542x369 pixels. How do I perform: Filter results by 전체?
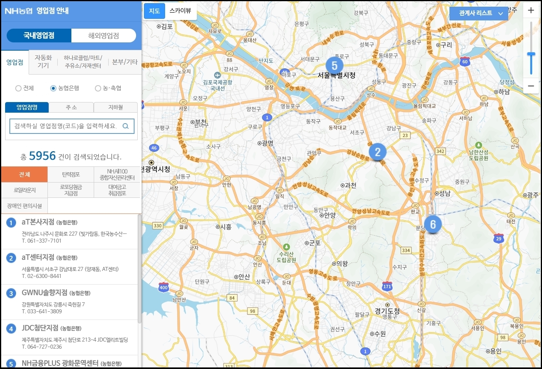[24, 174]
